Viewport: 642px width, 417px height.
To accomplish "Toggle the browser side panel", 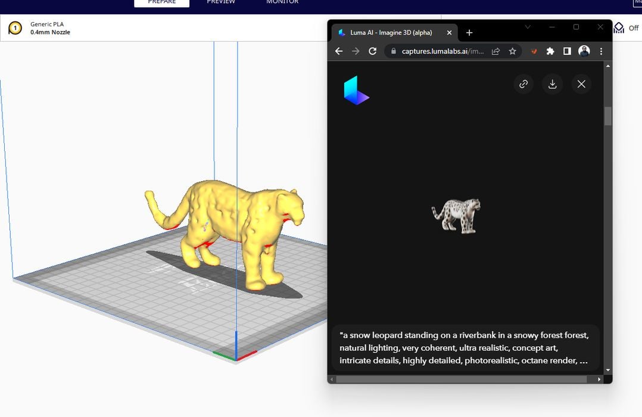I will click(x=567, y=51).
